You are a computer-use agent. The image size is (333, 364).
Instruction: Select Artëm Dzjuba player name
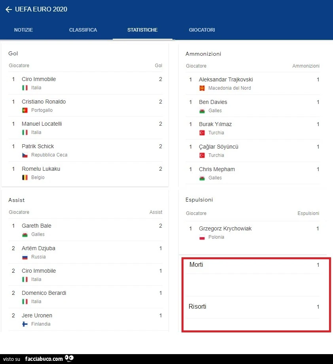38,248
